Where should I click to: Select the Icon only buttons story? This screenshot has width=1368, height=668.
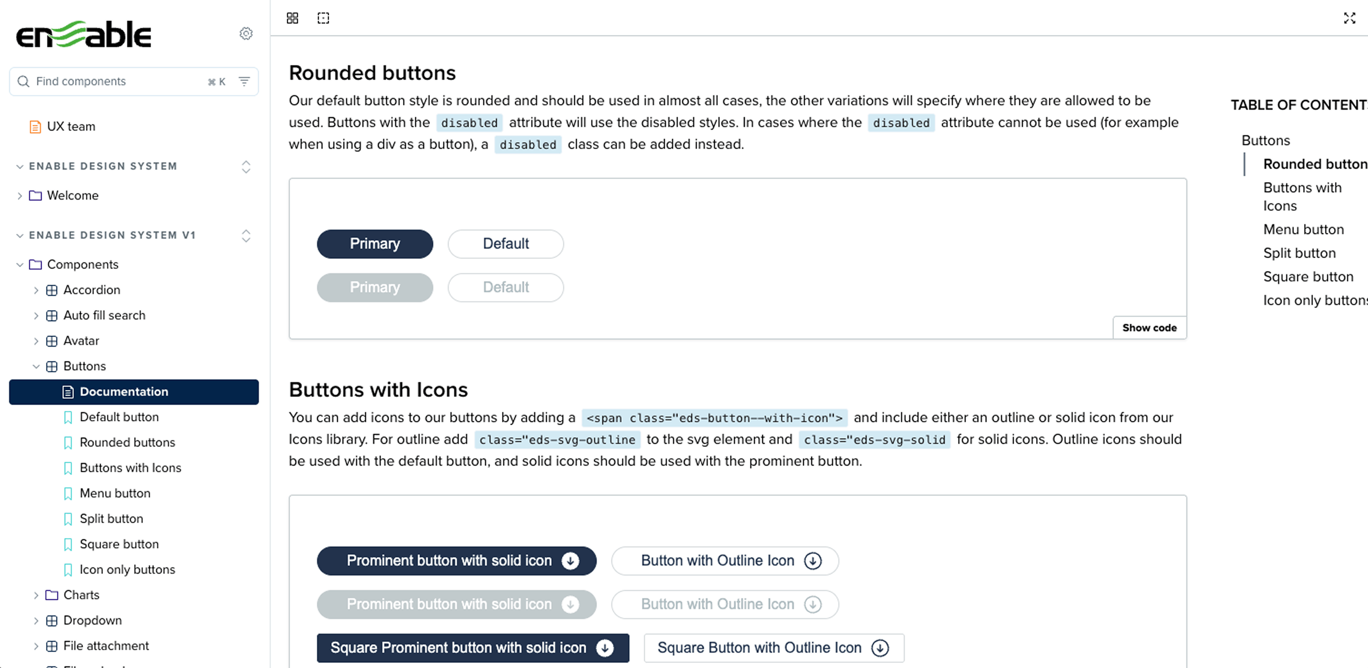[127, 570]
